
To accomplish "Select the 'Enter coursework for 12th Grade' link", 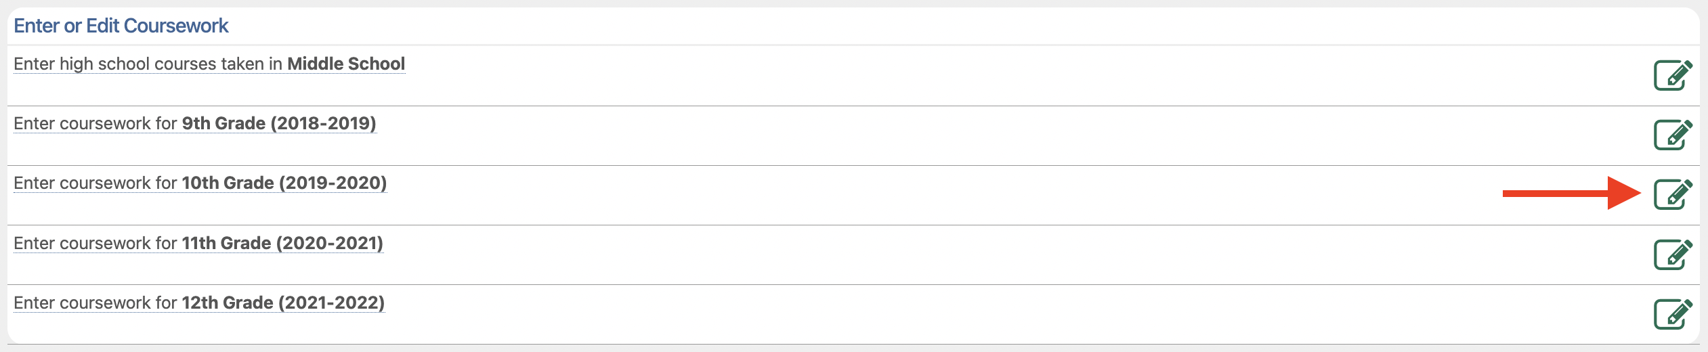I will tap(198, 303).
